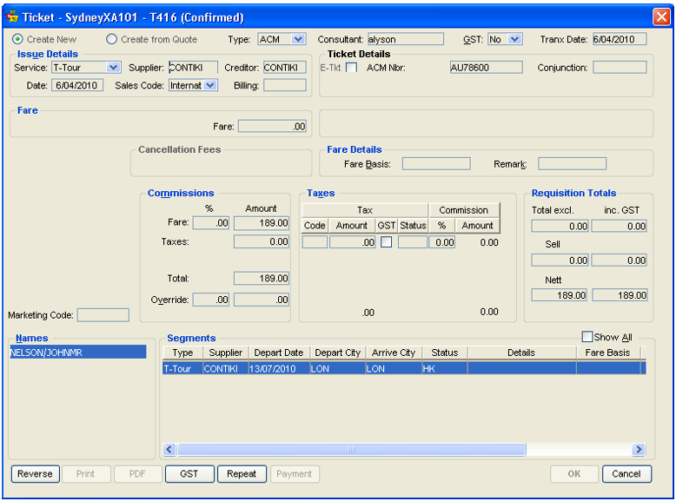This screenshot has width=676, height=501.
Task: Click the Segments scrollbar left arrow
Action: (x=169, y=449)
